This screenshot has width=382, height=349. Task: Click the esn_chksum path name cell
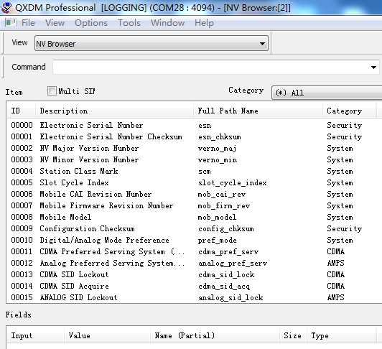pos(220,137)
